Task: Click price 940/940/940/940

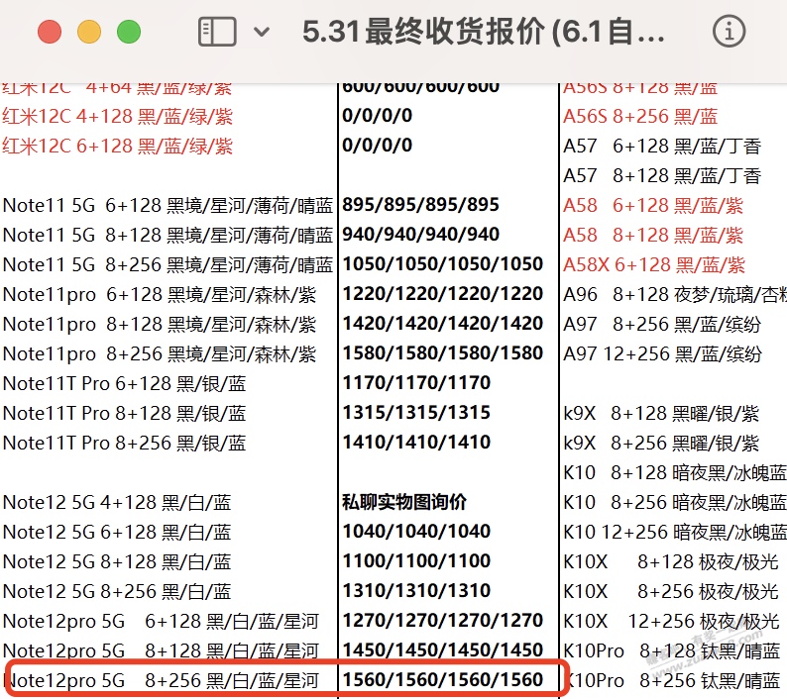Action: 420,235
